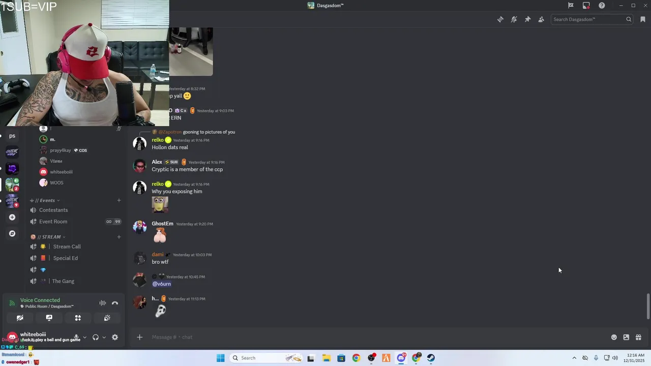Viewport: 651px width, 366px height.
Task: Create a channel in STREAM category
Action: 119,237
